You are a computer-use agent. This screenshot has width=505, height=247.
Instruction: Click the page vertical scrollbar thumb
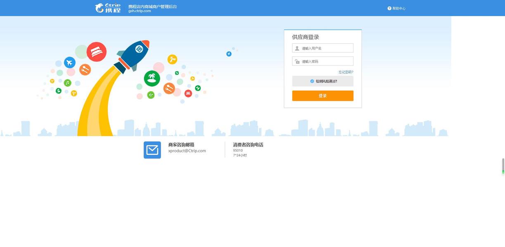click(x=503, y=166)
